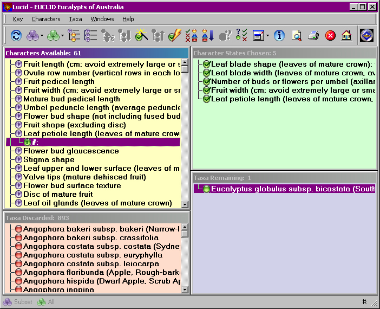Screen dimensions: 380x309
Task: Click the Taxa Remaining panel header
Action: point(285,178)
